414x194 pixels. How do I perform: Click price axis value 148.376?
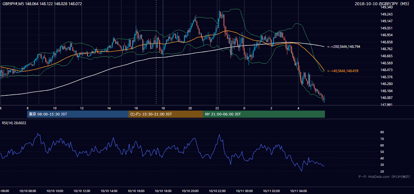(x=386, y=77)
